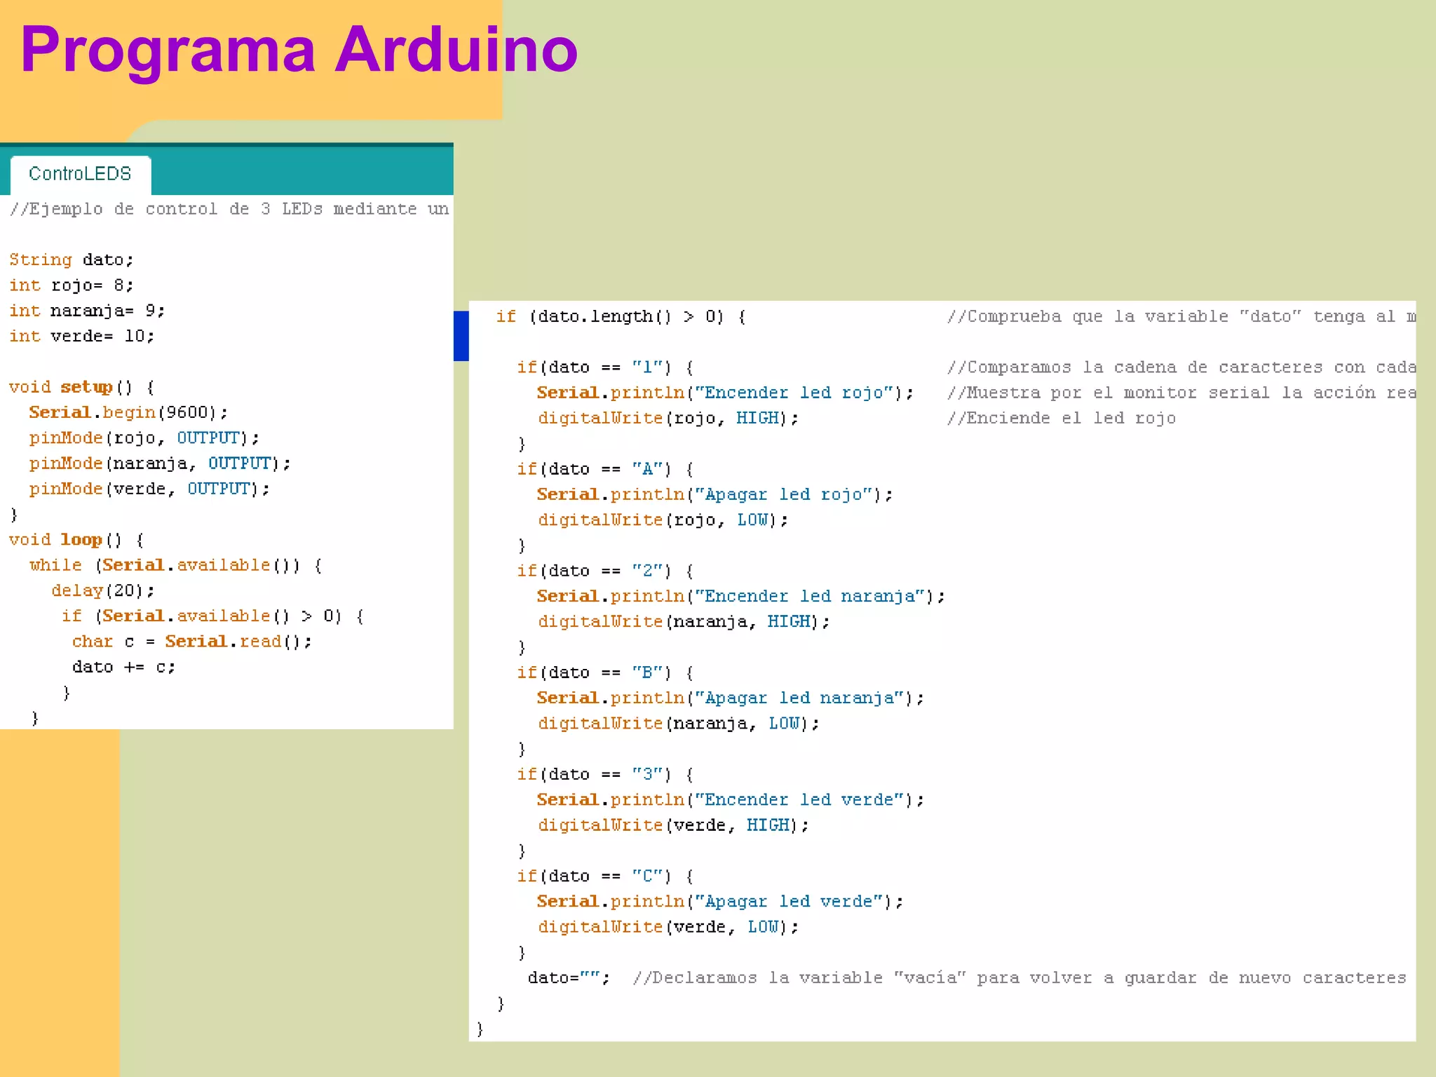
Task: Click the 'void loop() {' line
Action: 76,540
